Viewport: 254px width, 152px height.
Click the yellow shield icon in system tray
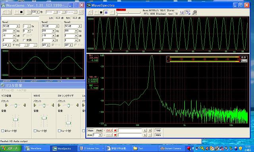pos(241,148)
